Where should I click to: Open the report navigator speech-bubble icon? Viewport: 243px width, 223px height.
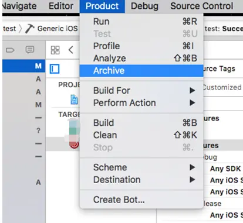coord(30,50)
